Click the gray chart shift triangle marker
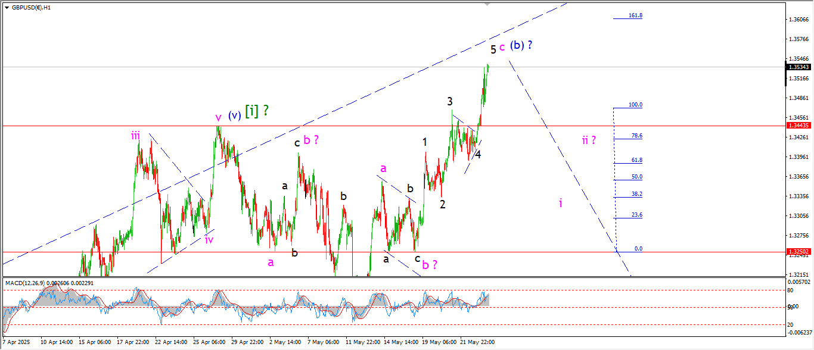The height and width of the screenshot is (350, 814). click(487, 4)
